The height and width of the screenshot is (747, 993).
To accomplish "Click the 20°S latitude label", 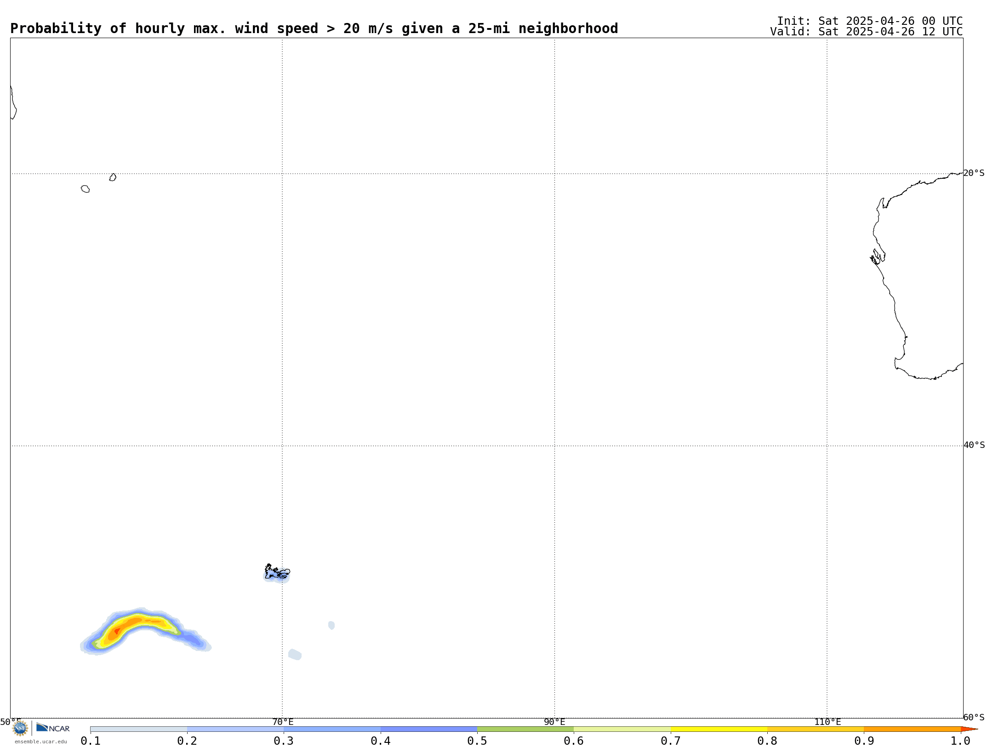I will 974,173.
